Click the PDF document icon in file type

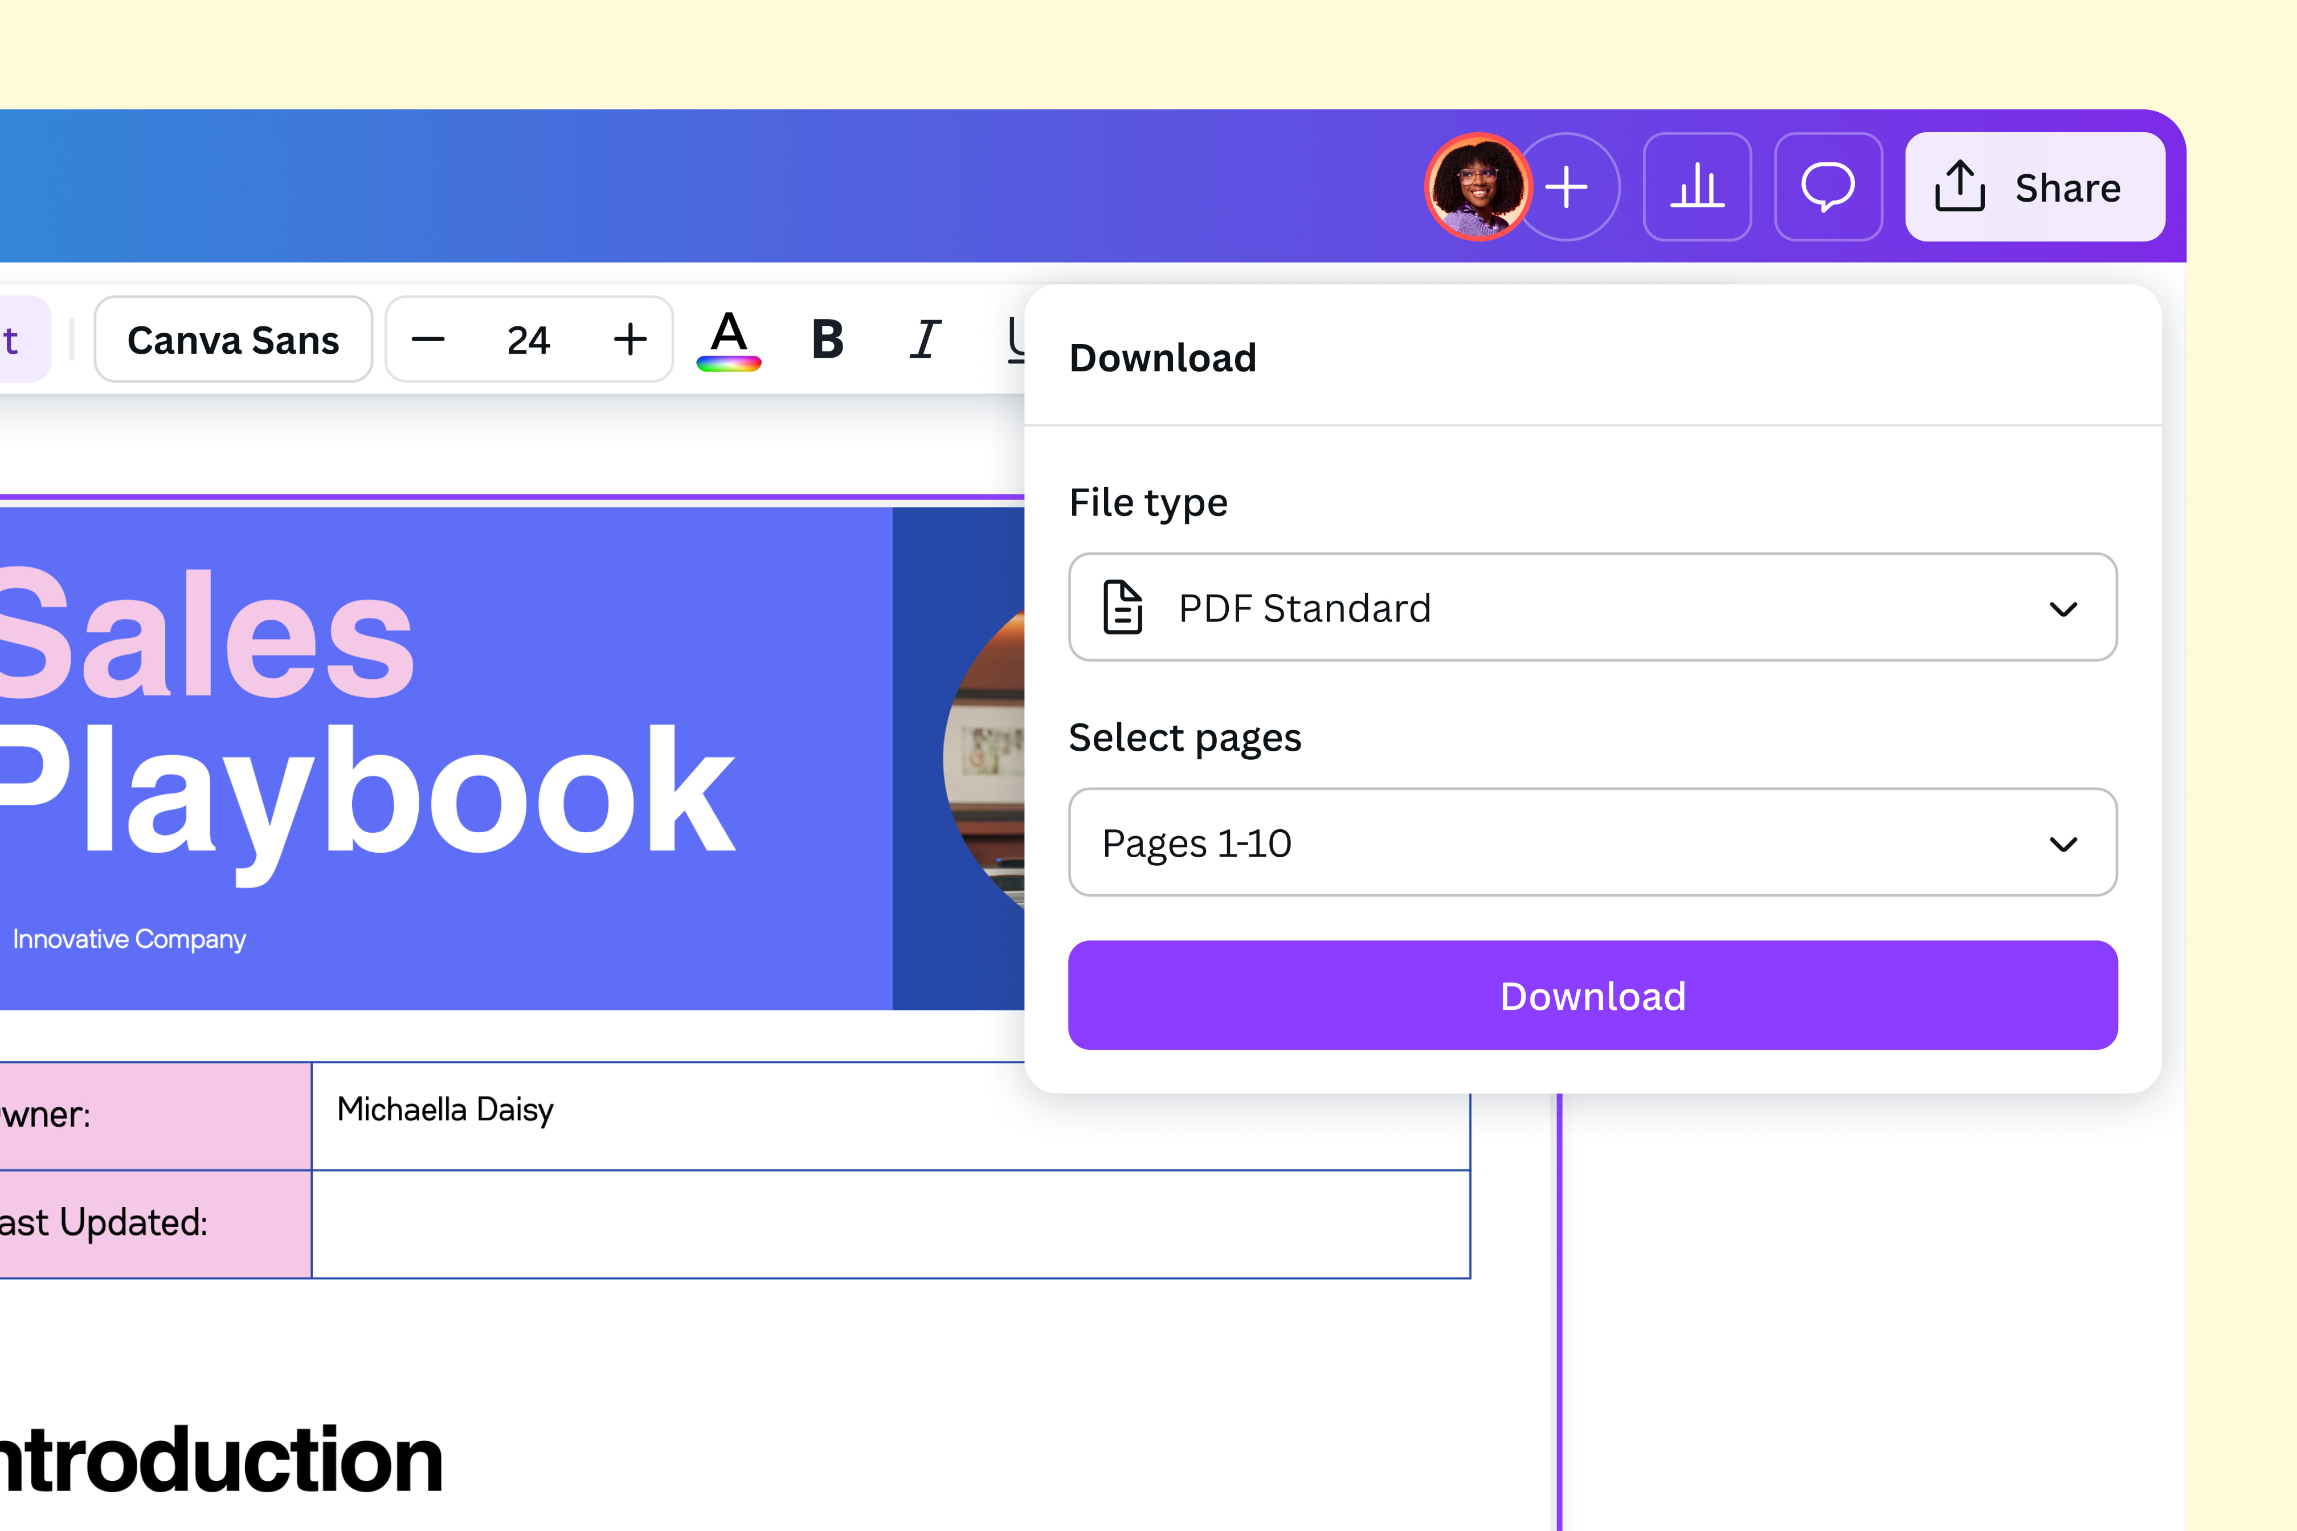click(1124, 607)
